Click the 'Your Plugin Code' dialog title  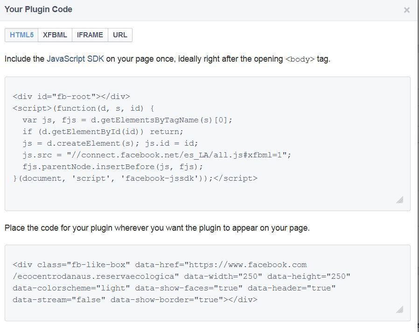click(38, 9)
